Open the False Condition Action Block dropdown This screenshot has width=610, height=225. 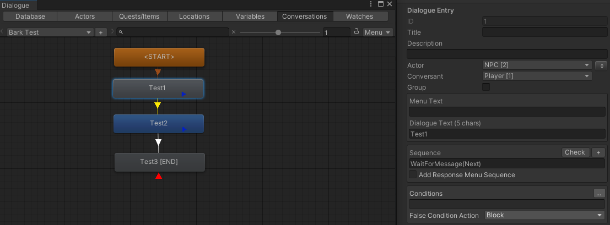point(544,215)
